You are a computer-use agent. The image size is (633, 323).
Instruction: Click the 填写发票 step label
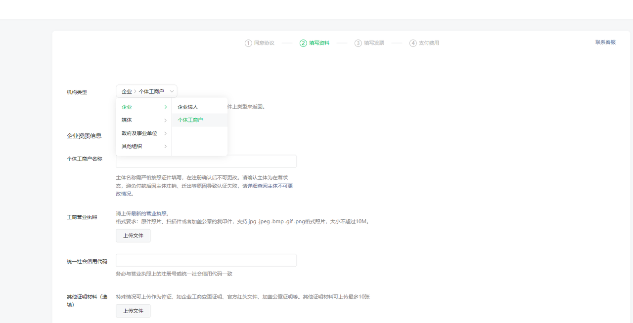click(374, 43)
